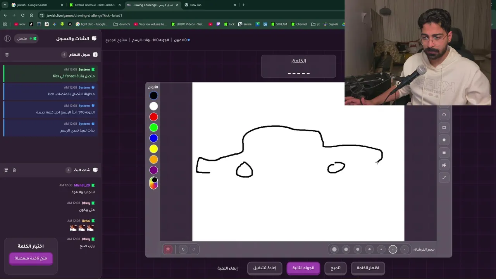496x279 pixels.
Task: Select the outline circle shape tool
Action: point(444,115)
